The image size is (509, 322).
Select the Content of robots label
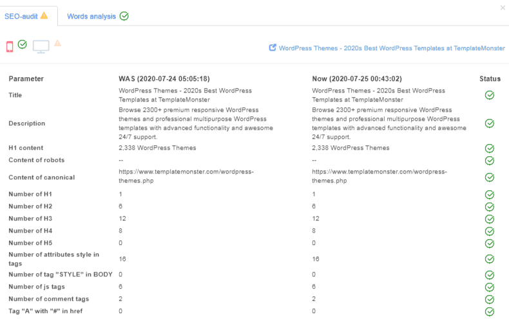[x=36, y=160]
